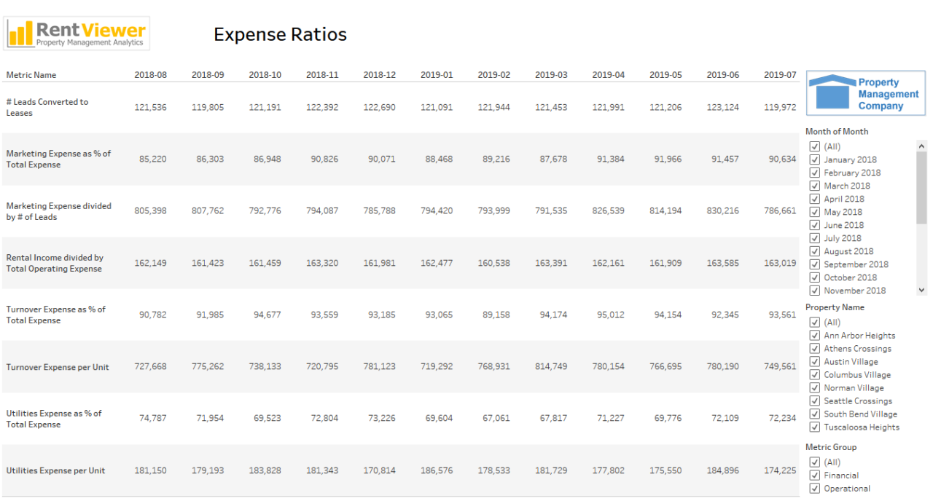Deselect Tuscaloosa Heights from Property Name
Screen dimensions: 933x501
click(x=814, y=427)
